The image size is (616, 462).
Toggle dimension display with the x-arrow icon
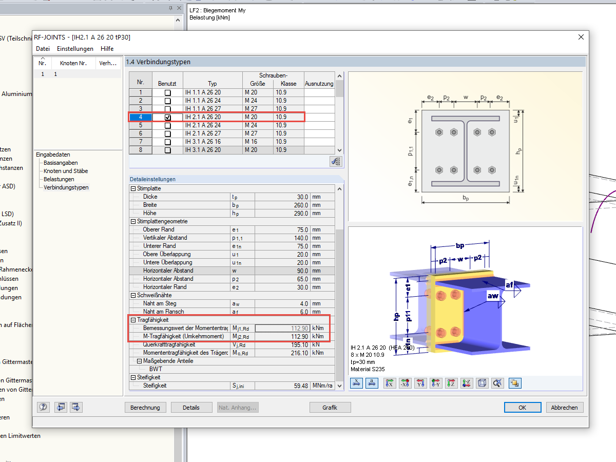coord(357,382)
